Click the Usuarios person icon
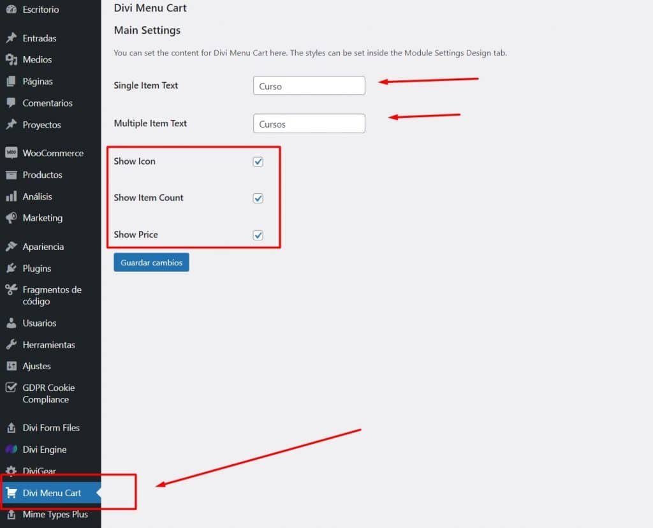653x528 pixels. click(11, 323)
